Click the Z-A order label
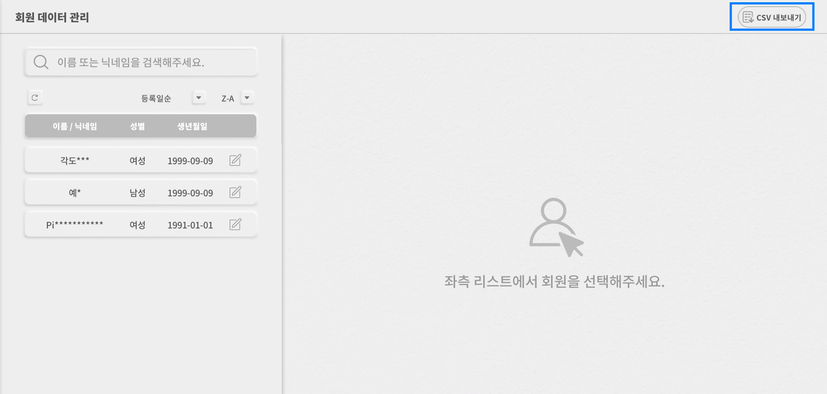Screen dimensions: 827x394 click(228, 99)
